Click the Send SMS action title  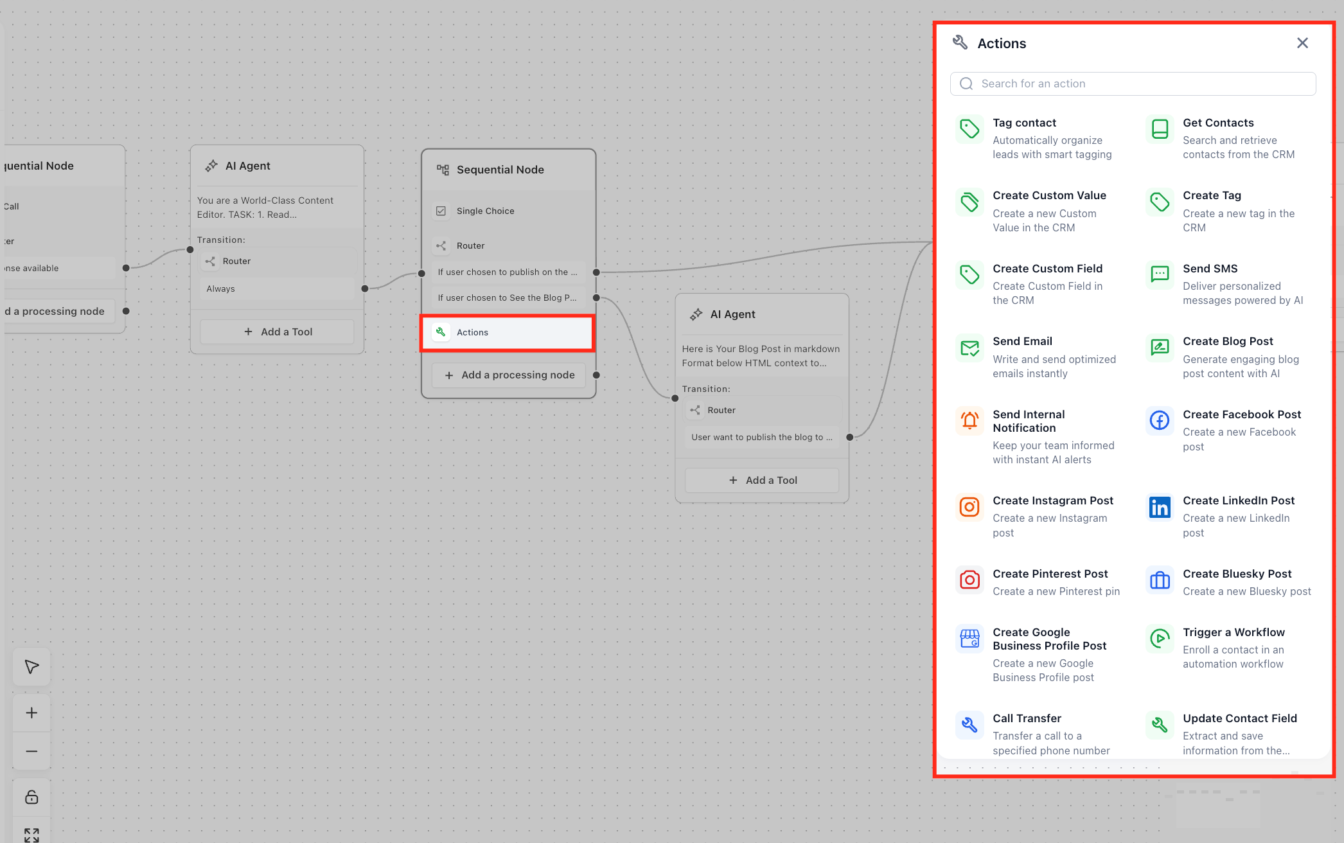click(1210, 269)
